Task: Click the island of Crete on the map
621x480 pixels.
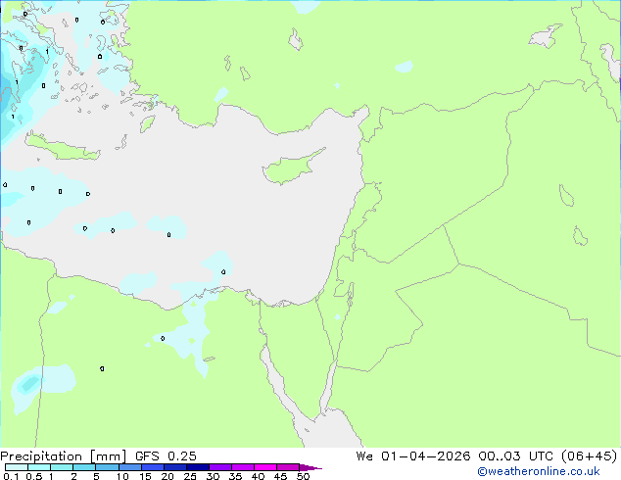Action: (64, 149)
